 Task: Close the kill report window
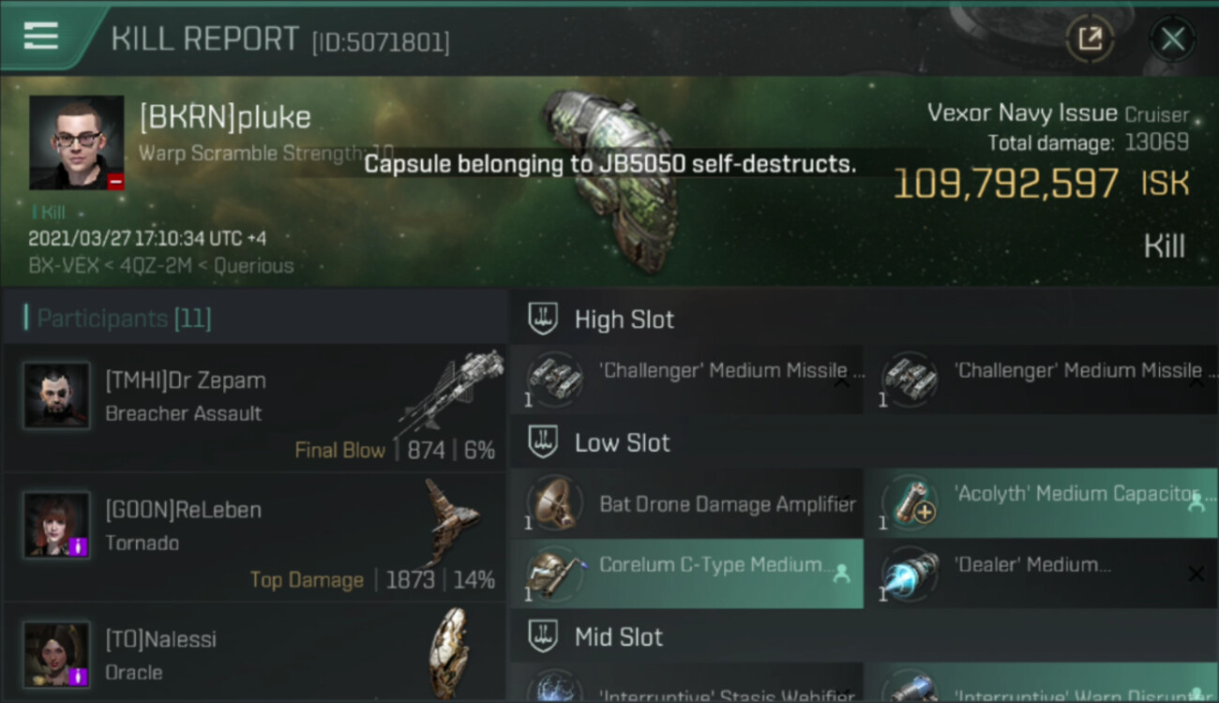point(1172,39)
